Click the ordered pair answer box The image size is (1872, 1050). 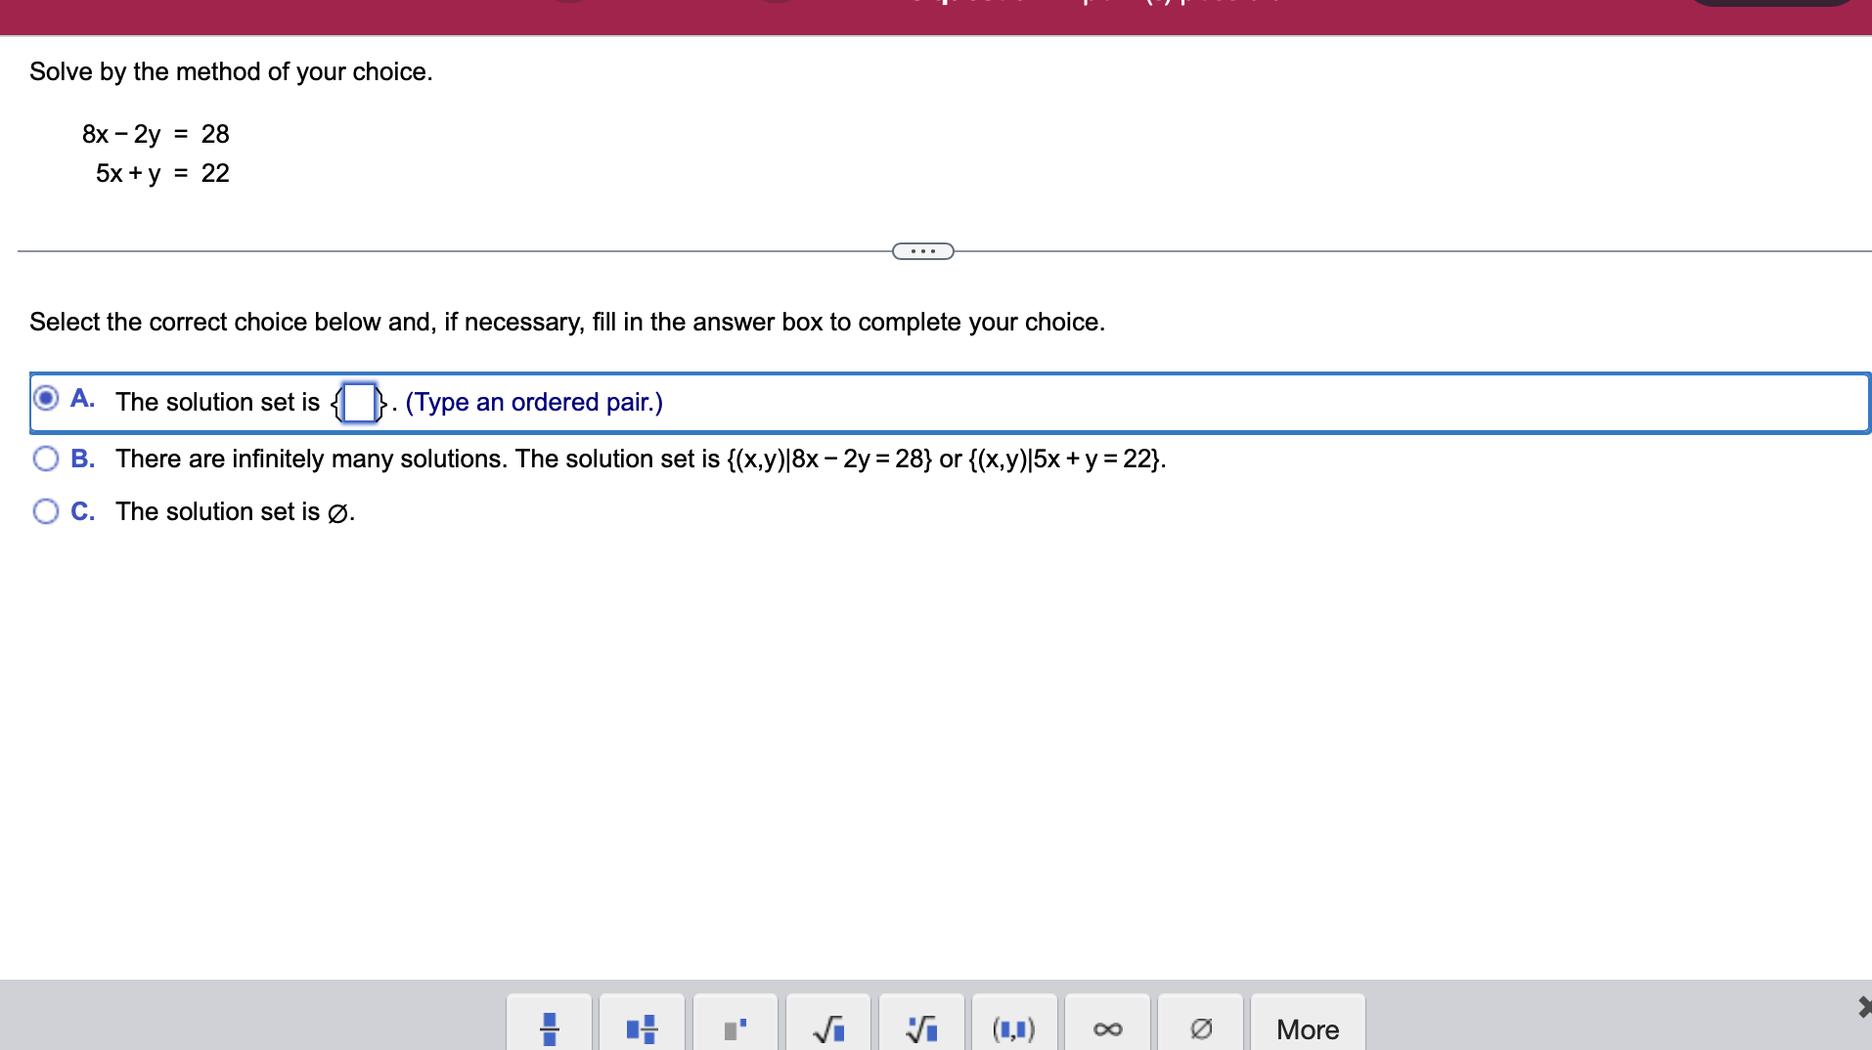(x=360, y=402)
